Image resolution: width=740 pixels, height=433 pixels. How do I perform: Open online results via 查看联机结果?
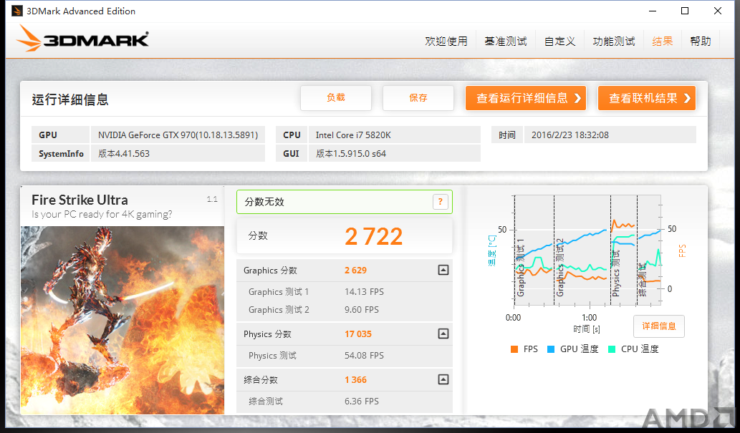tap(647, 98)
